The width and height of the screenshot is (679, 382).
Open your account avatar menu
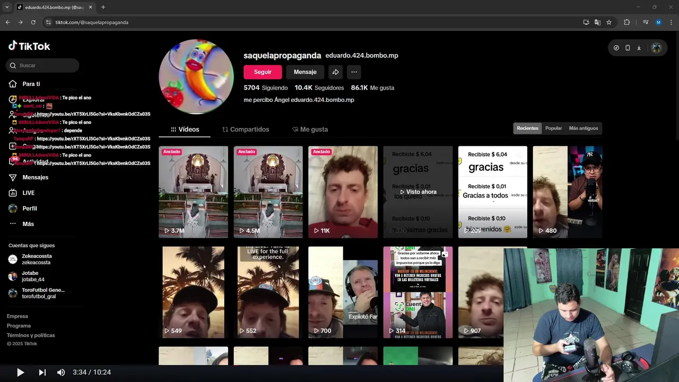tap(656, 48)
